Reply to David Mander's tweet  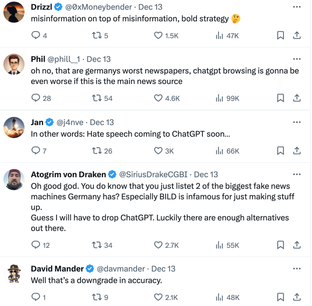tap(36, 297)
